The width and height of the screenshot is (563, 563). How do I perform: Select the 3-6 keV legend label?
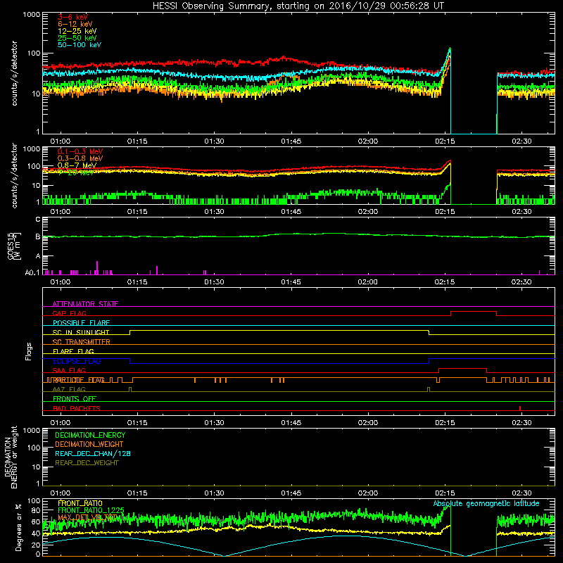coord(73,17)
